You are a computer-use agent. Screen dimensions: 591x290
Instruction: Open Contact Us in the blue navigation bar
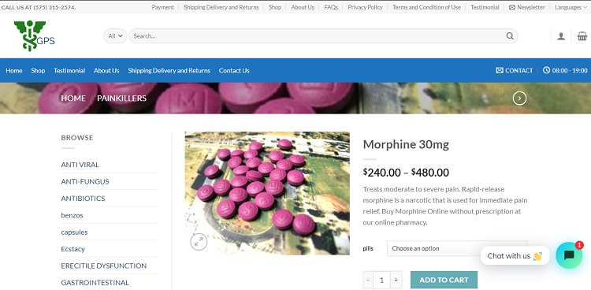click(x=234, y=70)
